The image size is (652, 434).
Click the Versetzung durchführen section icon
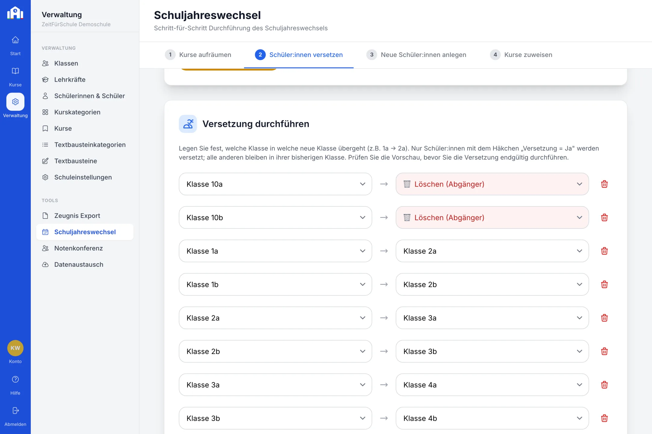pyautogui.click(x=188, y=124)
